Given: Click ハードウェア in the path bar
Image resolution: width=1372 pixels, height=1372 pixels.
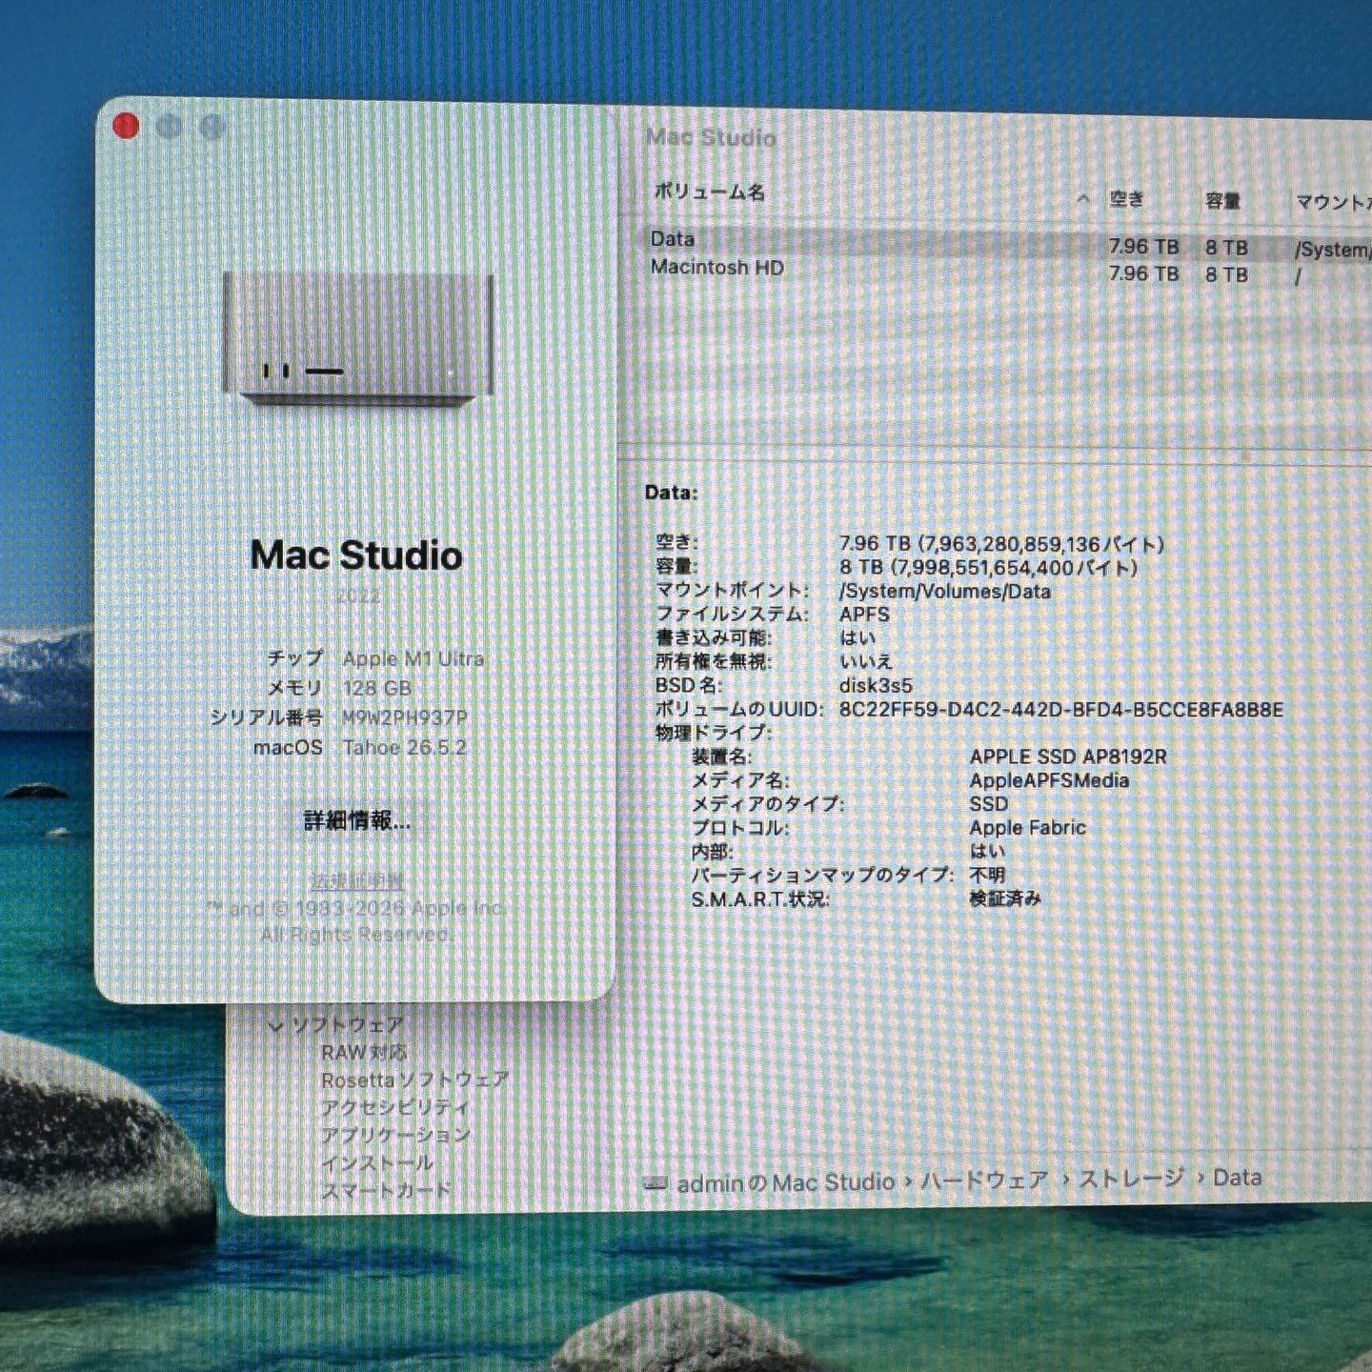Looking at the screenshot, I should [984, 1180].
